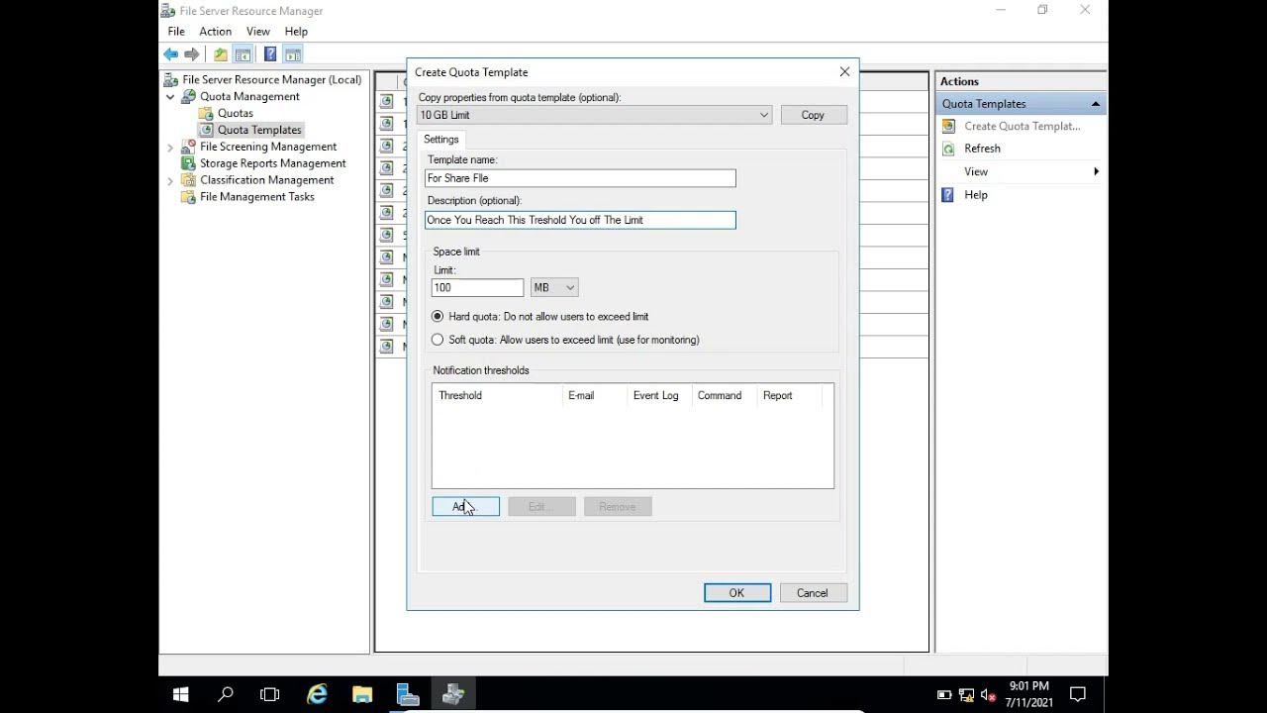Image resolution: width=1267 pixels, height=713 pixels.
Task: Click the Forward arrow in toolbar
Action: 191,54
